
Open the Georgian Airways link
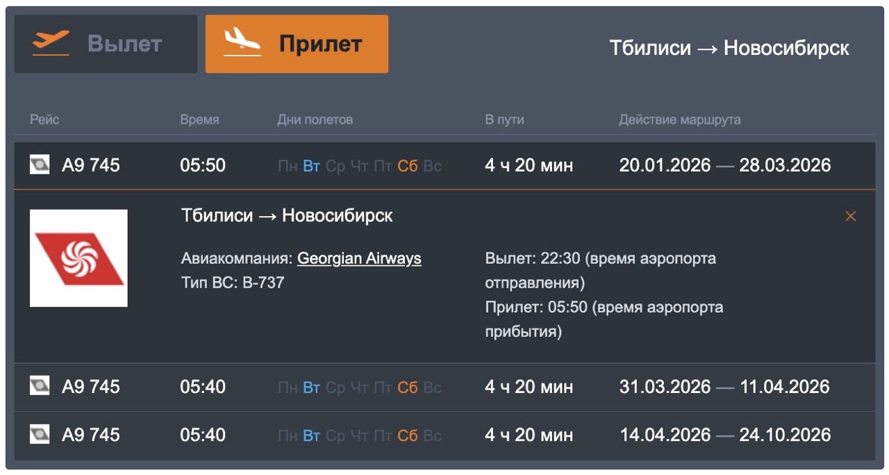tap(359, 258)
